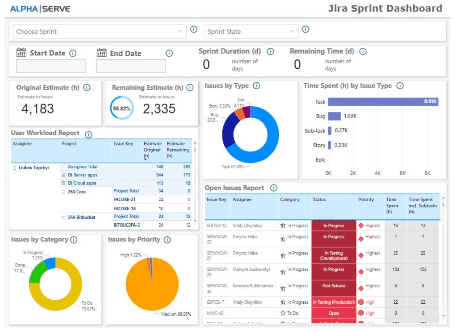The height and width of the screenshot is (332, 454).
Task: Click the Time Spent by Issue Type info icon
Action: (400, 86)
